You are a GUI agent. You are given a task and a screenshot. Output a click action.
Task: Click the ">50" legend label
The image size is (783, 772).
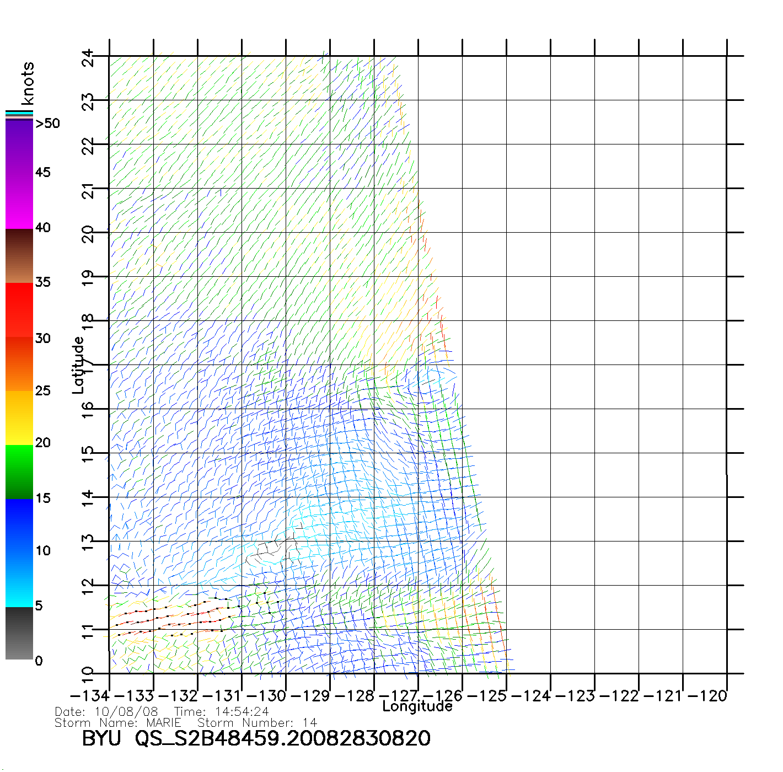(x=47, y=124)
